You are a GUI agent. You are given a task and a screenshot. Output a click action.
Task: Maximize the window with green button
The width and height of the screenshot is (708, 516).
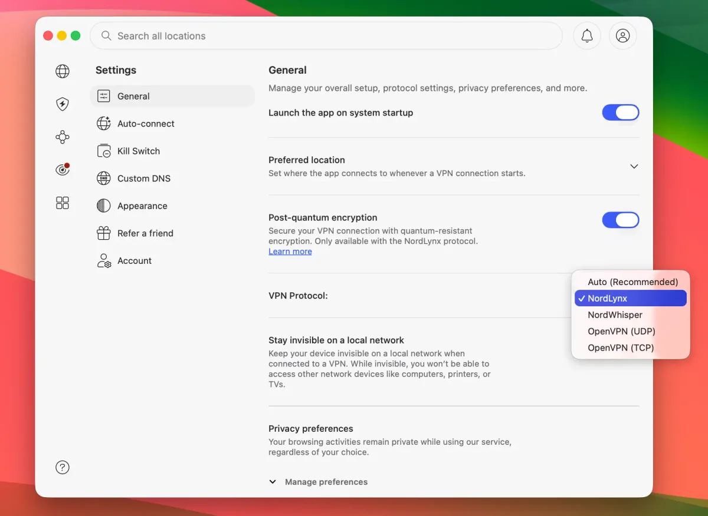click(76, 36)
